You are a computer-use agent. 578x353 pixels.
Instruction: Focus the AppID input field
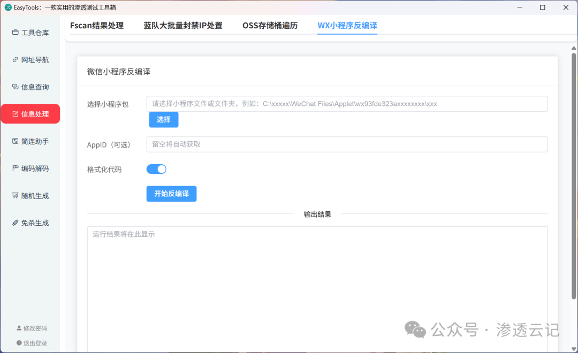coord(347,144)
